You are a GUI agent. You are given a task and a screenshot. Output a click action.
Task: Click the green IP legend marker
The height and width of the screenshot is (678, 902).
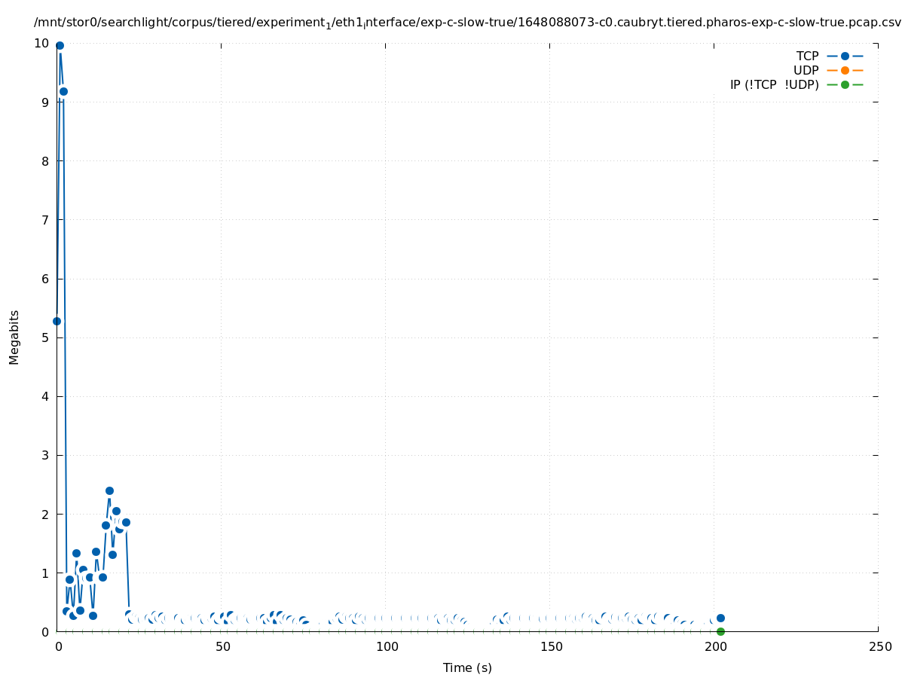(x=845, y=85)
